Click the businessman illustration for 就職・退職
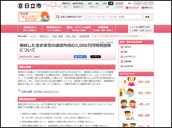172x128 pixels. (x=129, y=115)
